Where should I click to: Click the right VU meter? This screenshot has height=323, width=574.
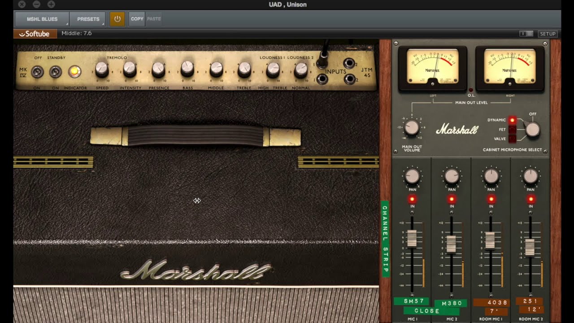510,68
